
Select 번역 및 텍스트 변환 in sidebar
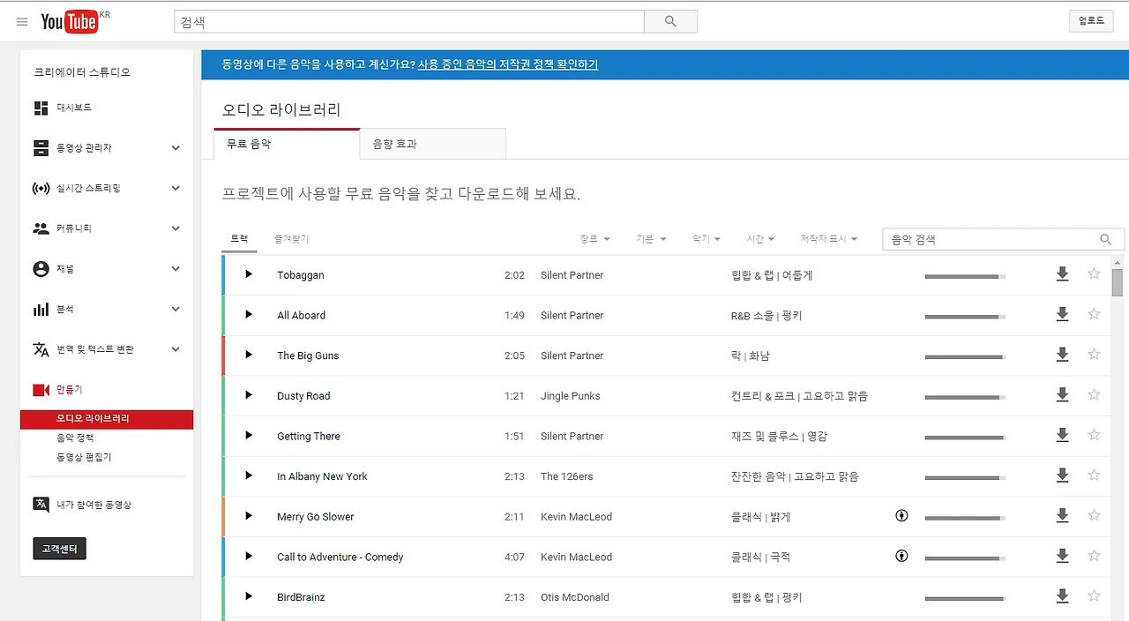click(x=41, y=348)
